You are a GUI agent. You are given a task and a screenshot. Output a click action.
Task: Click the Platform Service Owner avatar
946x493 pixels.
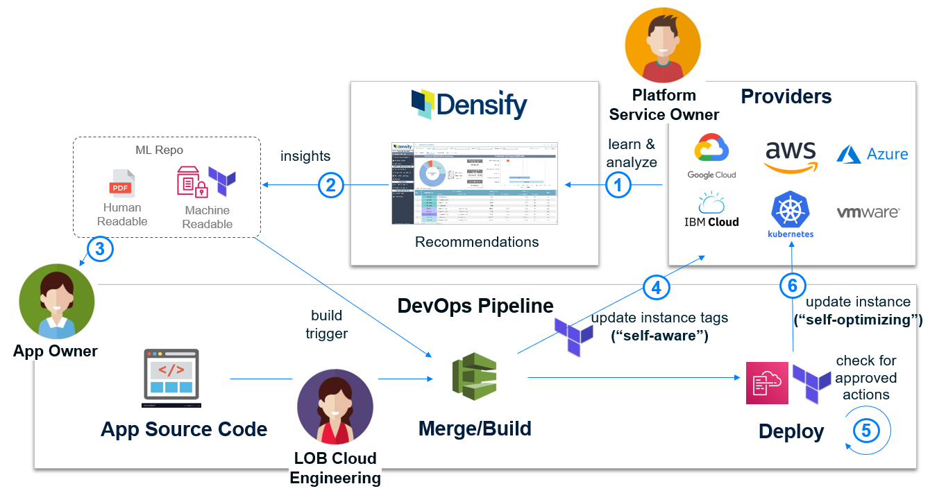click(663, 46)
